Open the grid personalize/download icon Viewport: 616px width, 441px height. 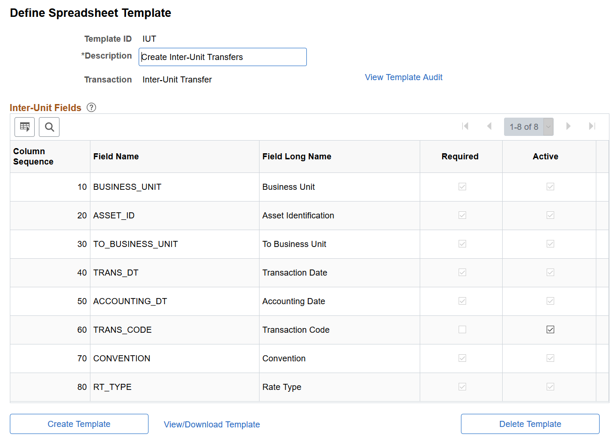point(25,127)
